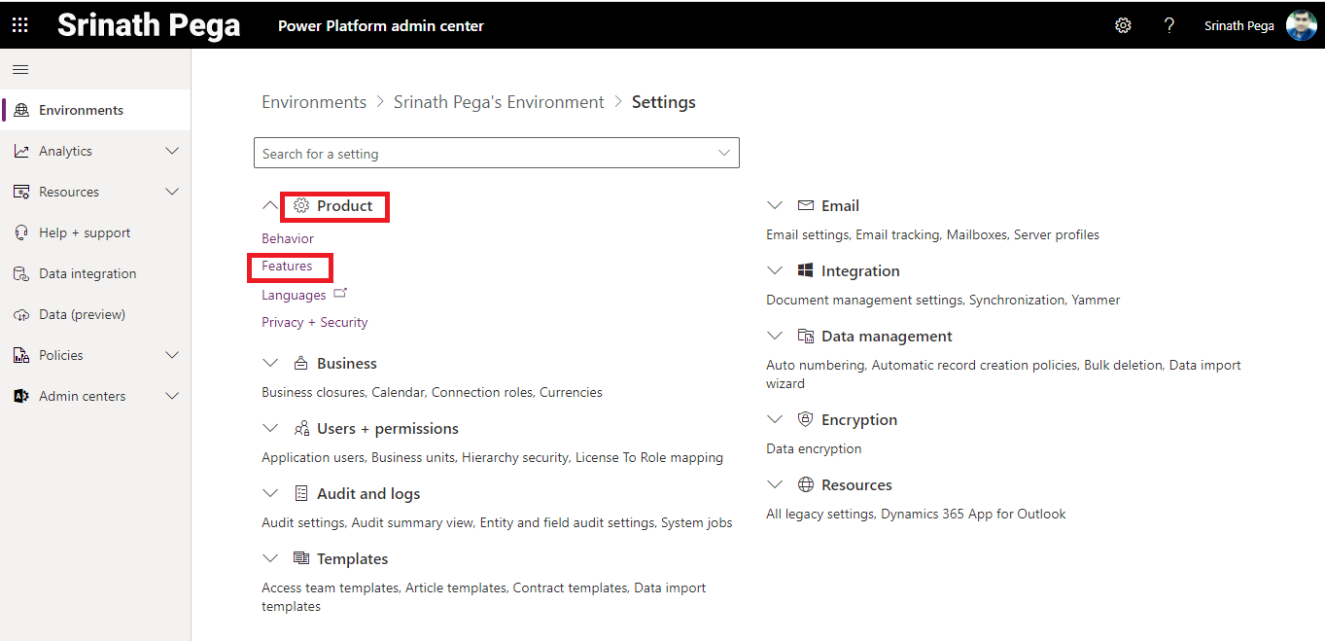Click the Admin centers icon in sidebar

(21, 396)
